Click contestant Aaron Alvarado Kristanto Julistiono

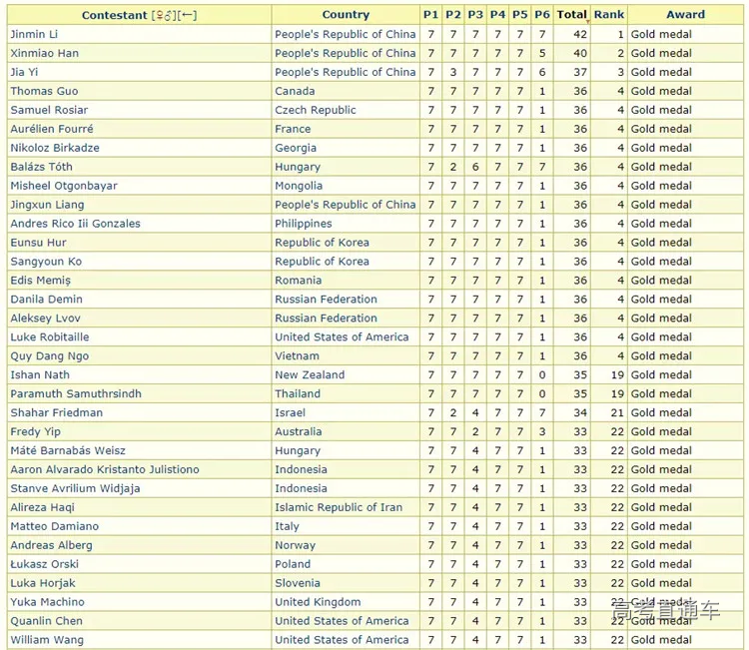click(104, 469)
